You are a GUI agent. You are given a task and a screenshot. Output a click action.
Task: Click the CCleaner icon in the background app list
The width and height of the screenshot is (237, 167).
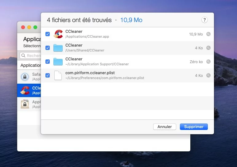point(25,90)
